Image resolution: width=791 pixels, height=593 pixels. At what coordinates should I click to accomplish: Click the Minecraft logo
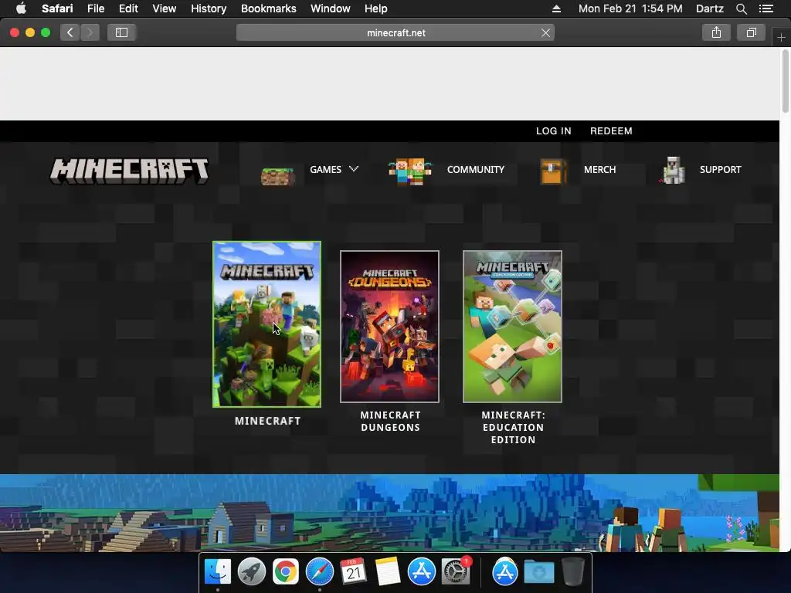129,171
